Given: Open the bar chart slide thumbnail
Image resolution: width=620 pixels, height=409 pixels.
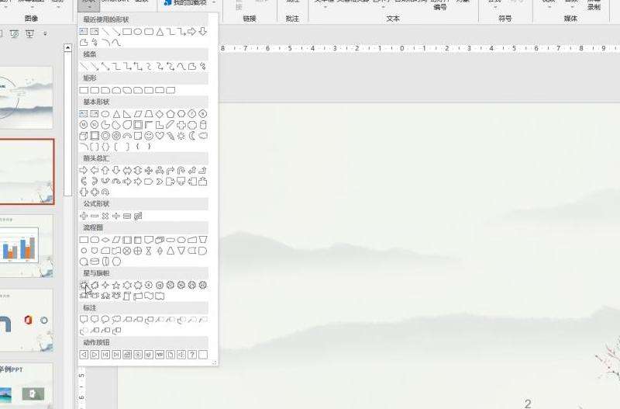Looking at the screenshot, I should pyautogui.click(x=26, y=247).
